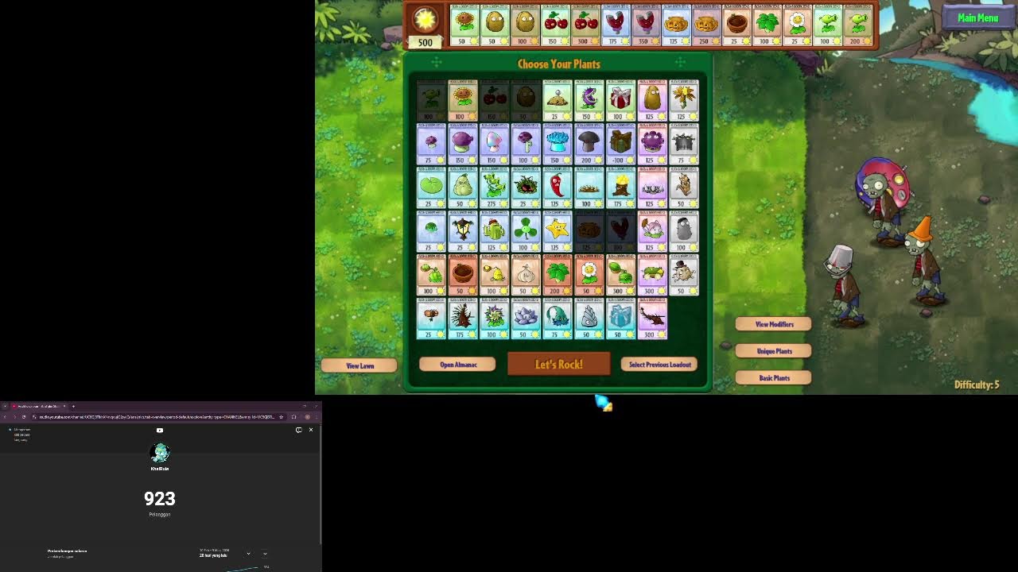Viewport: 1018px width, 572px height.
Task: Open the Main Menu
Action: pos(977,17)
